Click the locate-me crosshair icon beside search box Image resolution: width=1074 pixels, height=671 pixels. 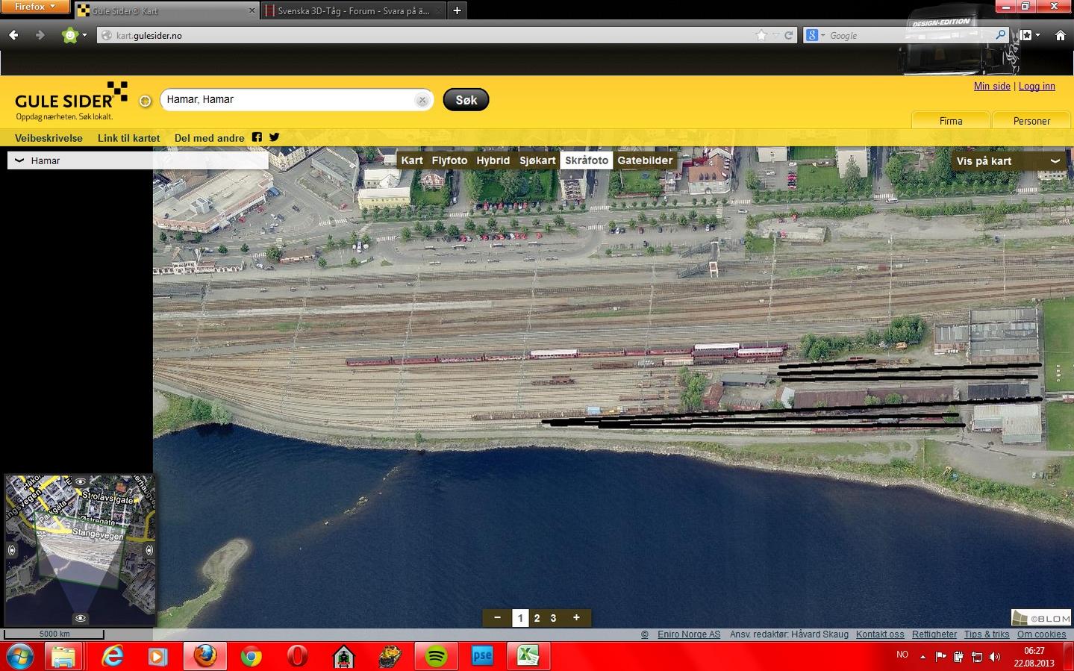146,101
